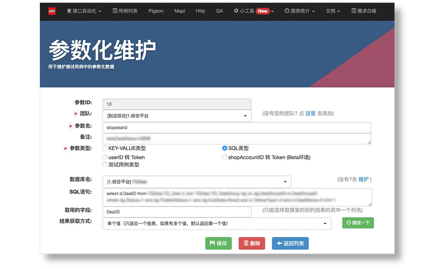The height and width of the screenshot is (269, 447).
Task: Click the green 保存 button
Action: click(218, 243)
